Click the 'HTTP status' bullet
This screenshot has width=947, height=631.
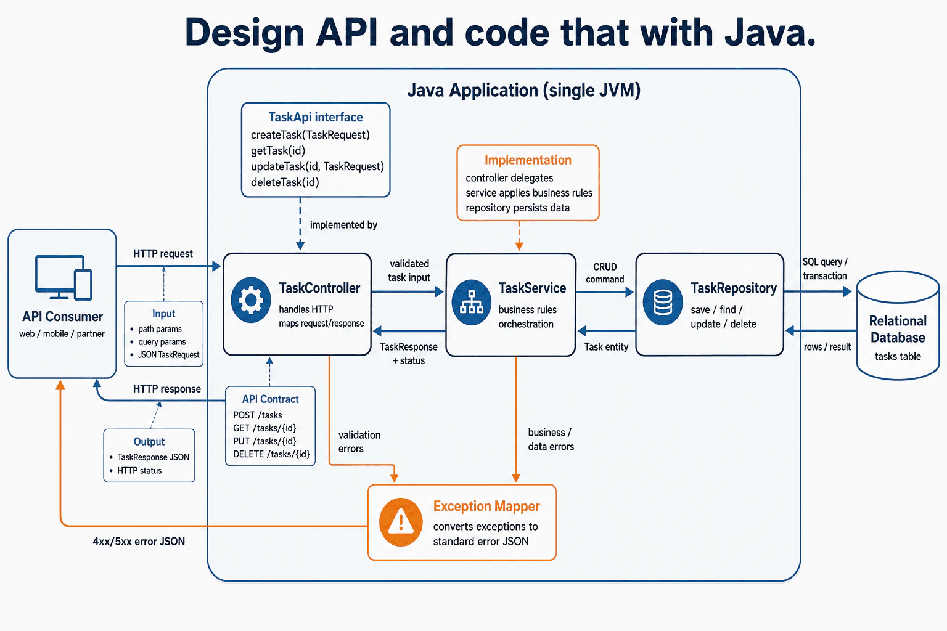[139, 471]
